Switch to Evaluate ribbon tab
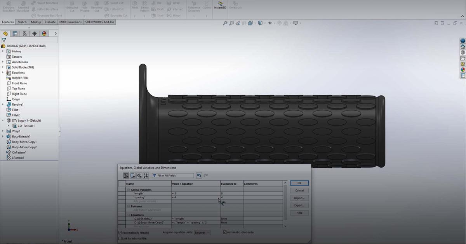Screen dimensions: 466x244 50,22
